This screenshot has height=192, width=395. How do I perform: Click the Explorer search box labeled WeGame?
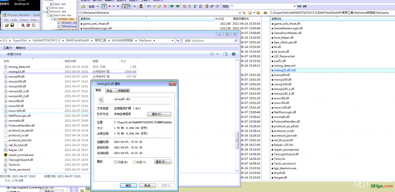(210, 40)
